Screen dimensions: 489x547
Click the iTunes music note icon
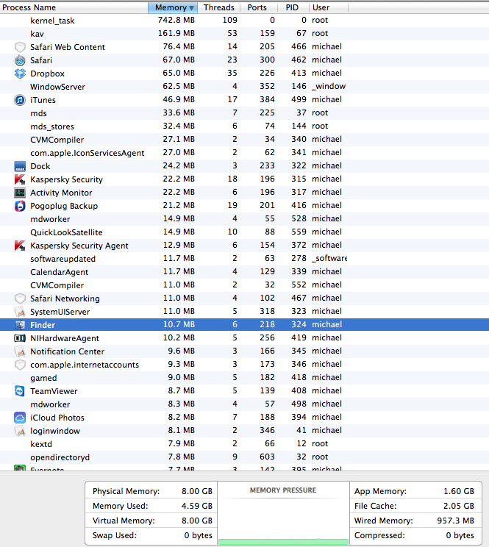click(20, 100)
